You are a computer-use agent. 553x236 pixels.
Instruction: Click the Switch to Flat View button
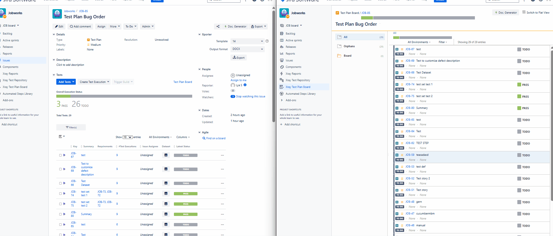(x=536, y=12)
